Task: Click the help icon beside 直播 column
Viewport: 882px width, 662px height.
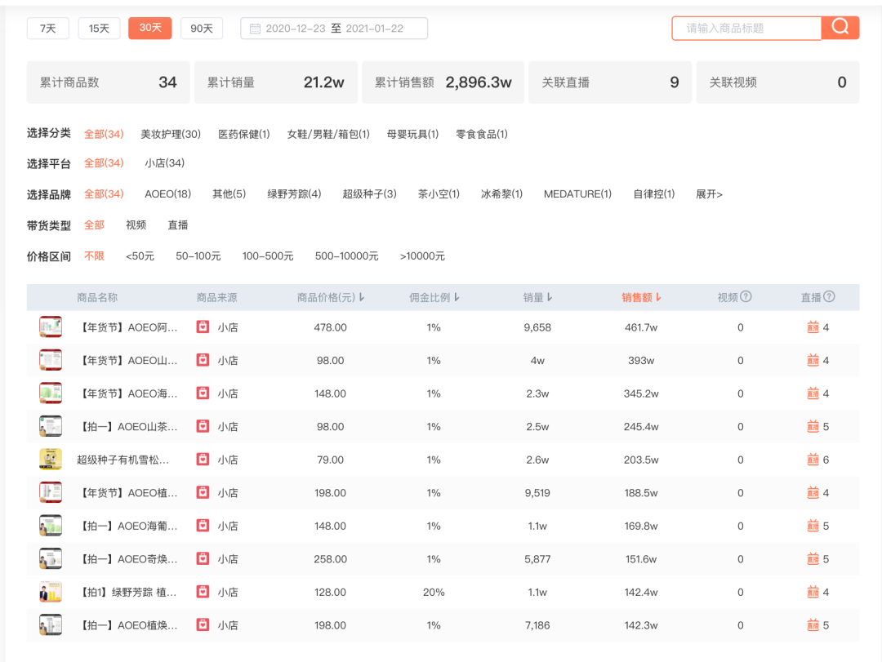Action: 829,296
